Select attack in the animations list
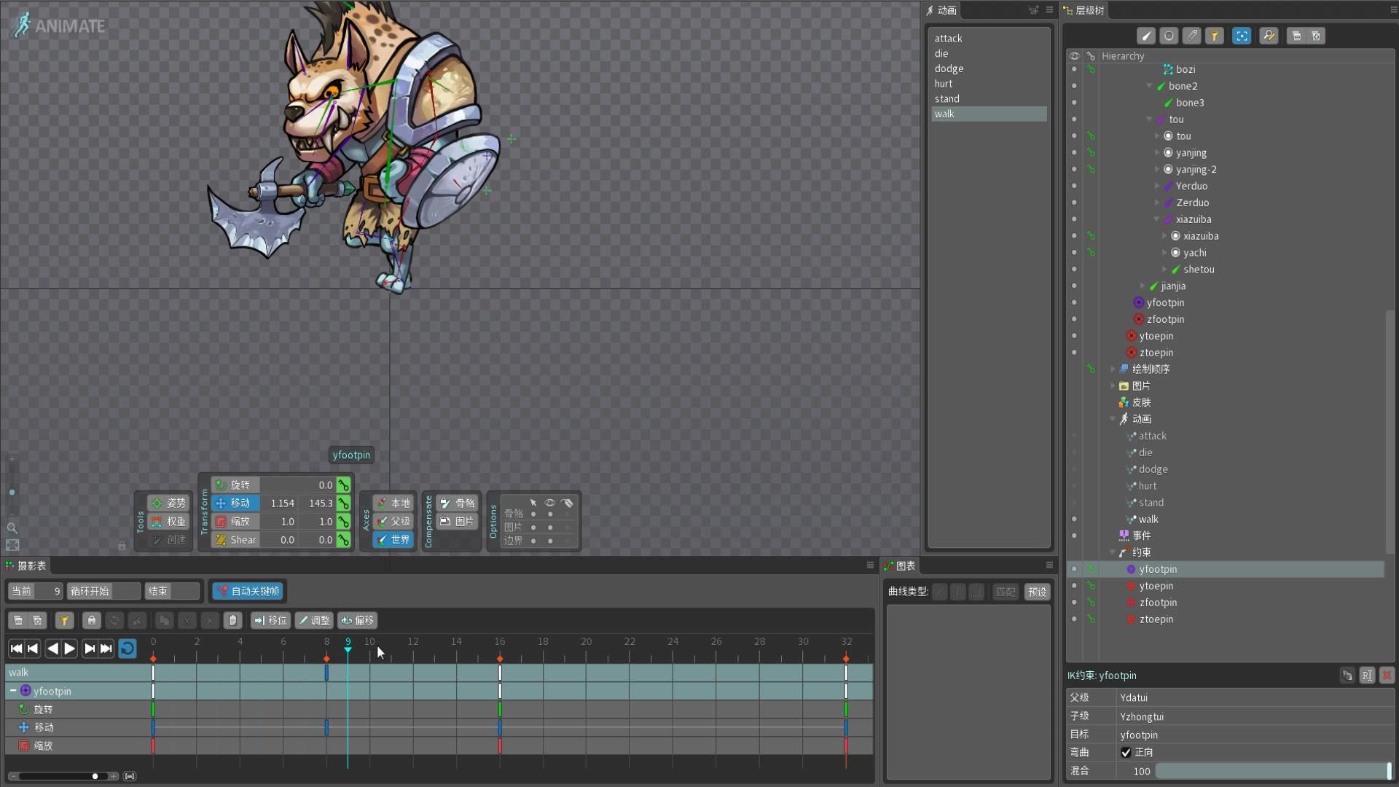 click(x=948, y=39)
